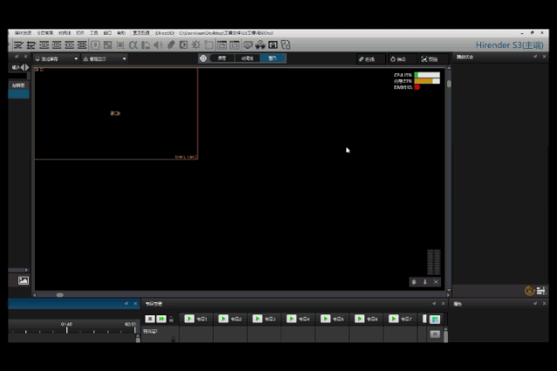The image size is (557, 371).
Task: Open the dropdown with the warning triangle icon
Action: [105, 59]
